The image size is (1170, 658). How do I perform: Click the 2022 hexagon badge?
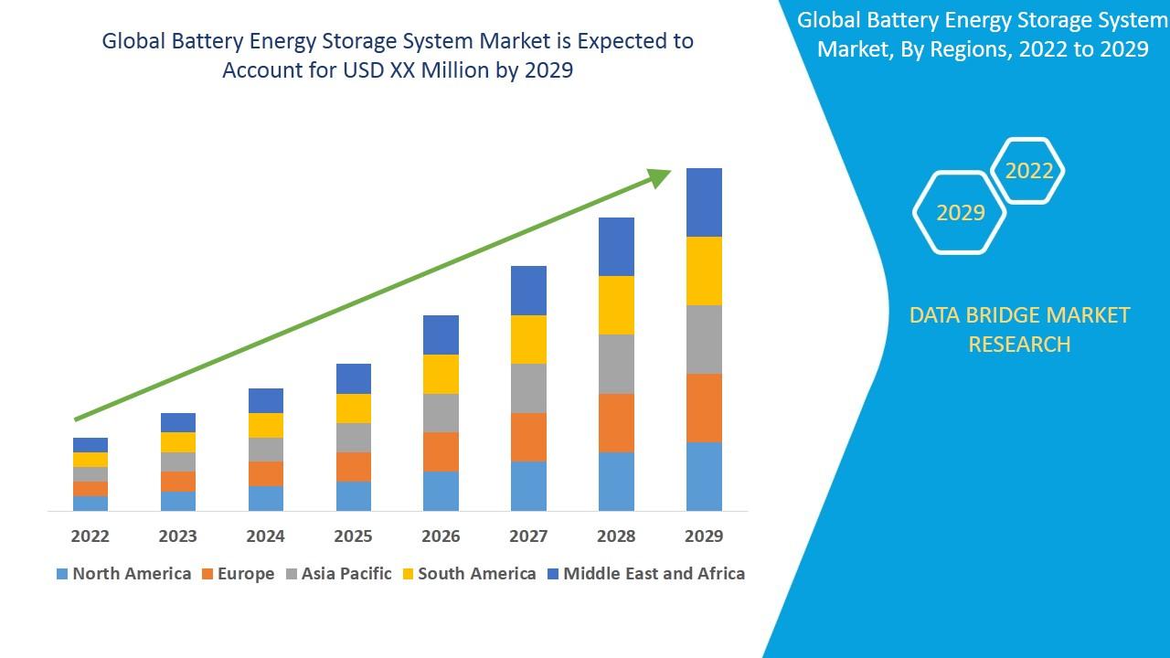tap(1028, 171)
